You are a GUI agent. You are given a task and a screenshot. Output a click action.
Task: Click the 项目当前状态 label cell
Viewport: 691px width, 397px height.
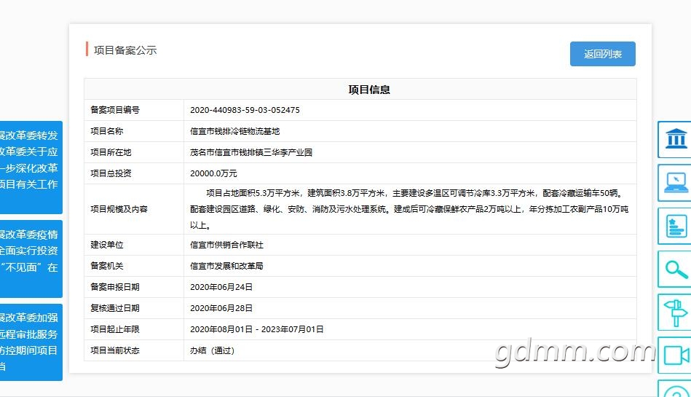134,350
